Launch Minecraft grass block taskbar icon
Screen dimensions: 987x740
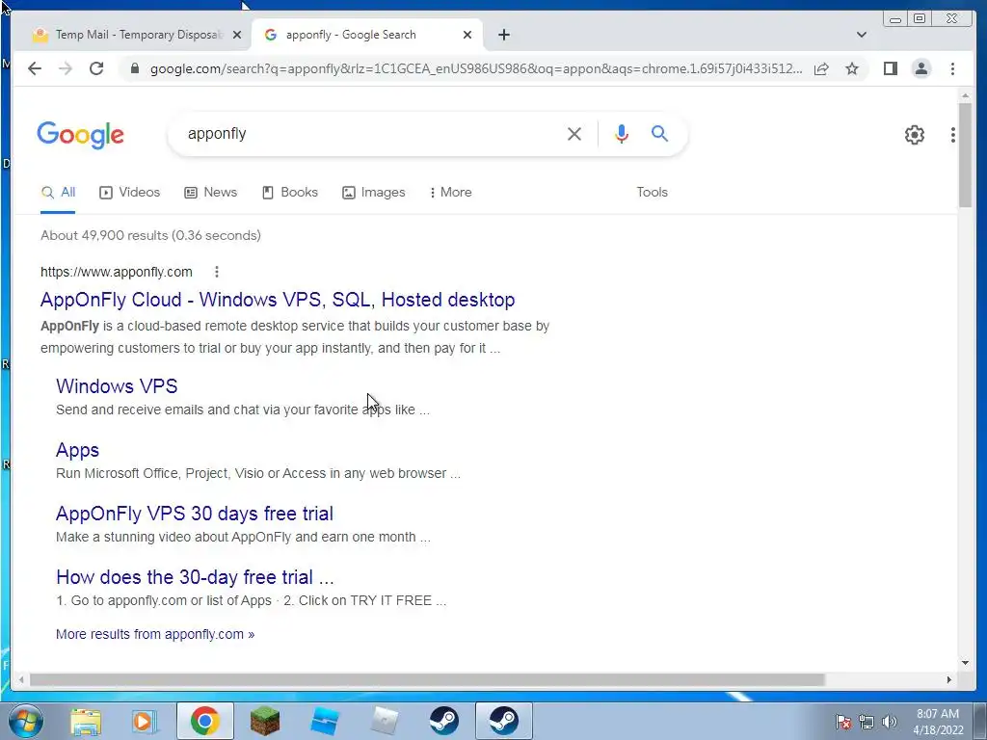pos(265,721)
